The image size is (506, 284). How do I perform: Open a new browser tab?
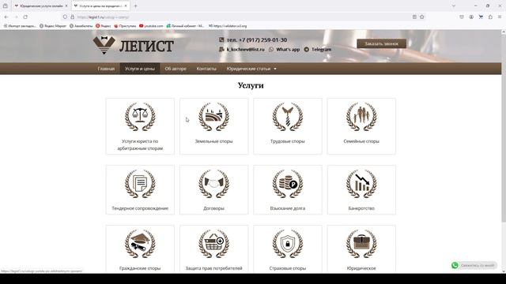click(135, 6)
